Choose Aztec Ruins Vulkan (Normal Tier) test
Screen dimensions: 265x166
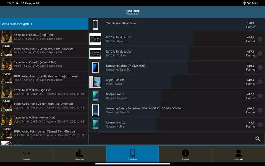[x=44, y=119]
